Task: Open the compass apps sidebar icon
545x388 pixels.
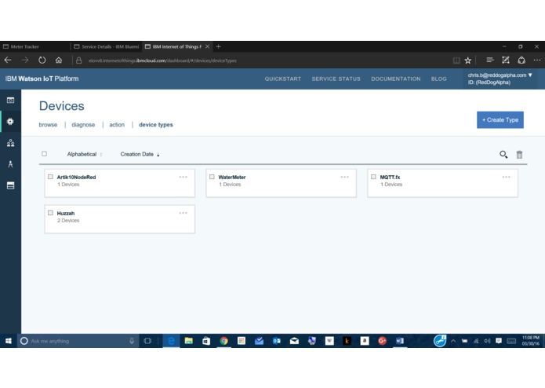Action: (x=10, y=164)
